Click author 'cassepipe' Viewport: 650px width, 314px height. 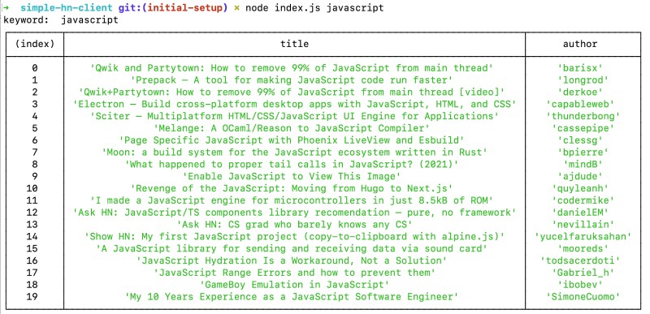pyautogui.click(x=583, y=128)
